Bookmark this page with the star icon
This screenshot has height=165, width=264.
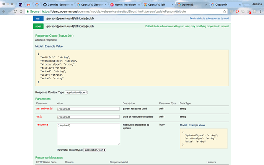pyautogui.click(x=225, y=11)
